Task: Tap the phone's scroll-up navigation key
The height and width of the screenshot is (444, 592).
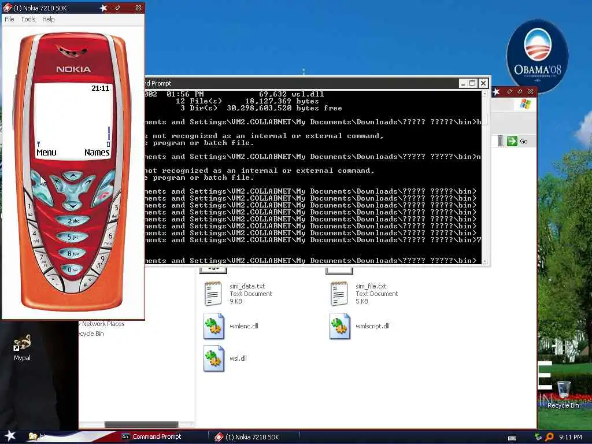Action: (x=72, y=176)
